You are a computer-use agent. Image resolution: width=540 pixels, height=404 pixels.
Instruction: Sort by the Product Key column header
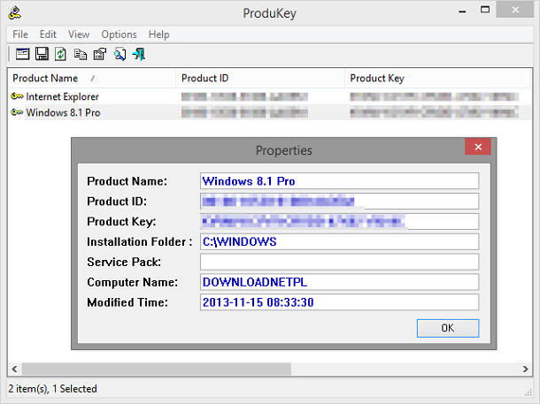pos(437,78)
